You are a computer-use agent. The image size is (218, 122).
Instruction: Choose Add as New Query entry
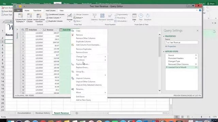(x=83, y=100)
